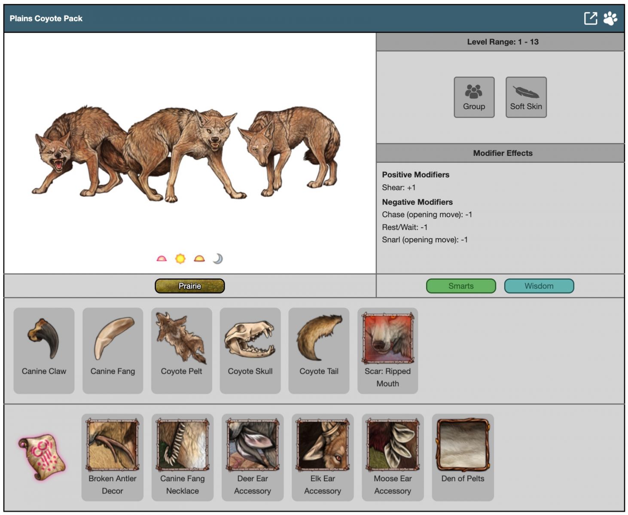Select the Group trait icon

[x=474, y=97]
